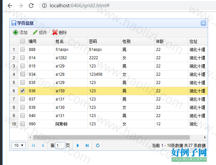
Task: Click the address bar URL localhost:6466/grid2.html#
Action: (x=80, y=6)
